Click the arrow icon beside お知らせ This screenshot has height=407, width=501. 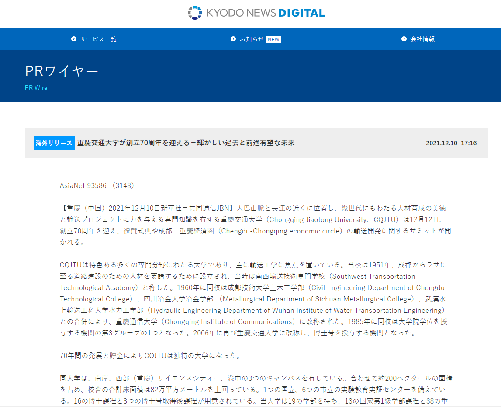click(233, 39)
